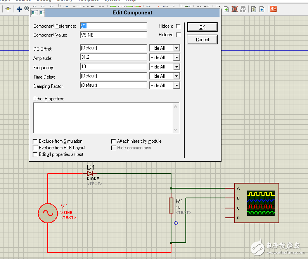Open the Amplitude Hide All dropdown
Viewport: 308px width, 259px height.
[176, 58]
